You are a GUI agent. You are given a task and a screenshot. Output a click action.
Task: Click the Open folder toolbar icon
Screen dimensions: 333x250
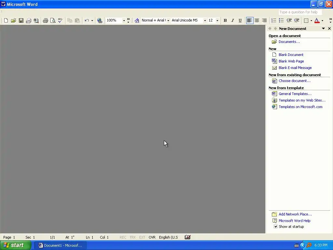tap(14, 21)
